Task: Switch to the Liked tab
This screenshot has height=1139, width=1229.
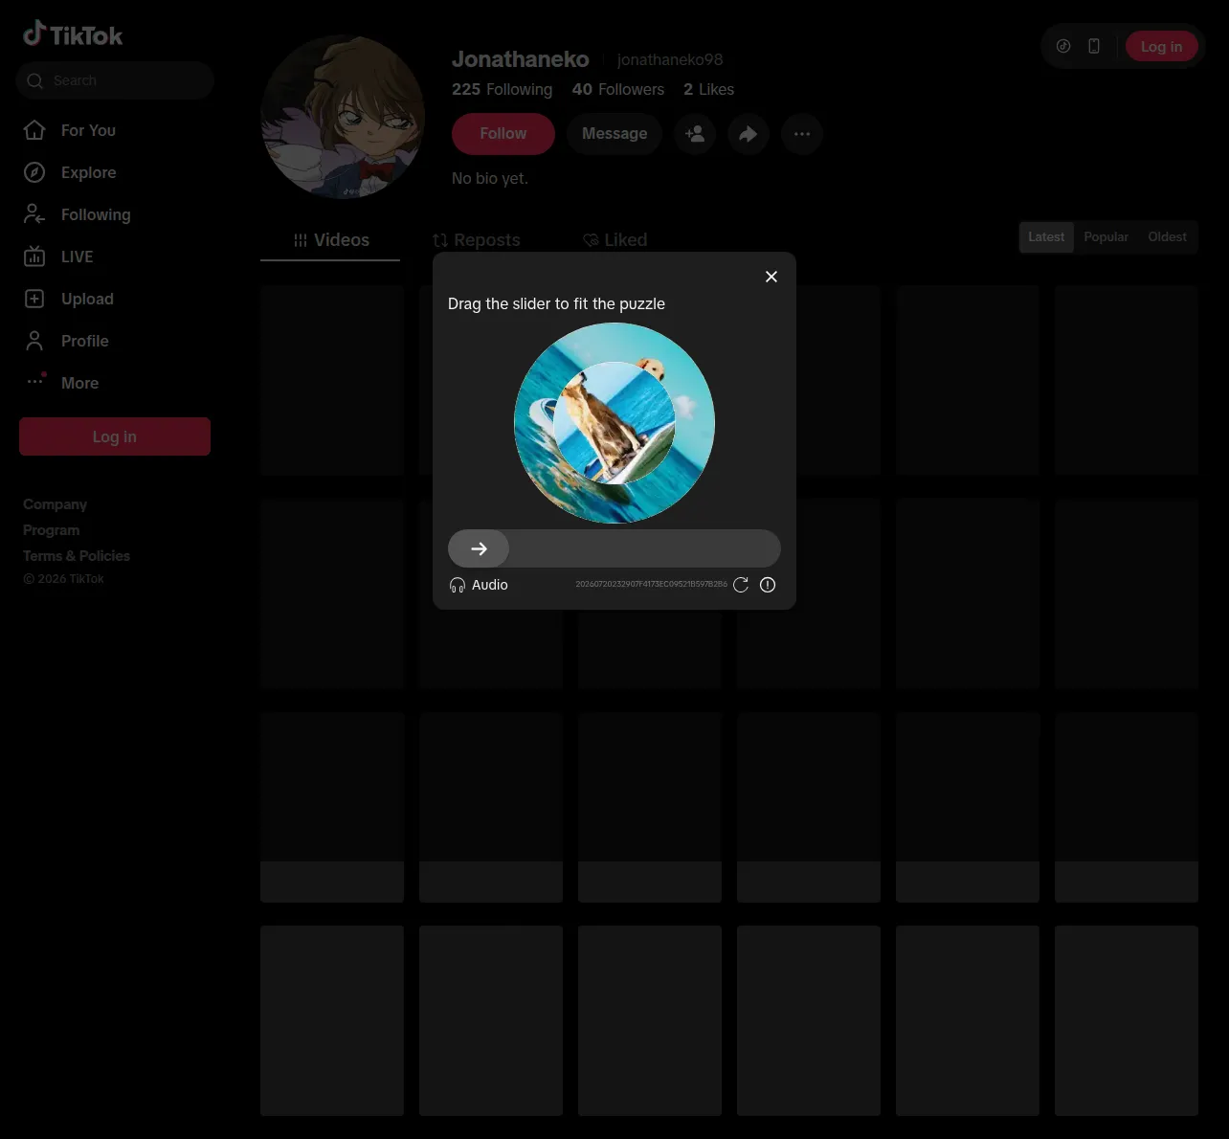Action: [614, 240]
